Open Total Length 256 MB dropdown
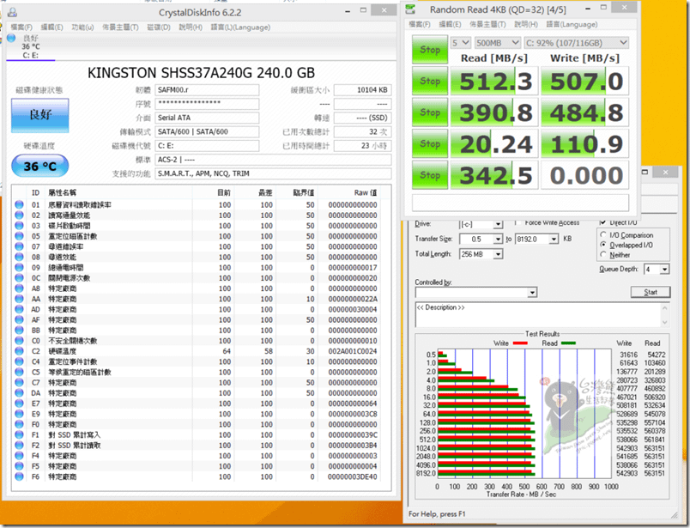This screenshot has height=528, width=690. [498, 254]
